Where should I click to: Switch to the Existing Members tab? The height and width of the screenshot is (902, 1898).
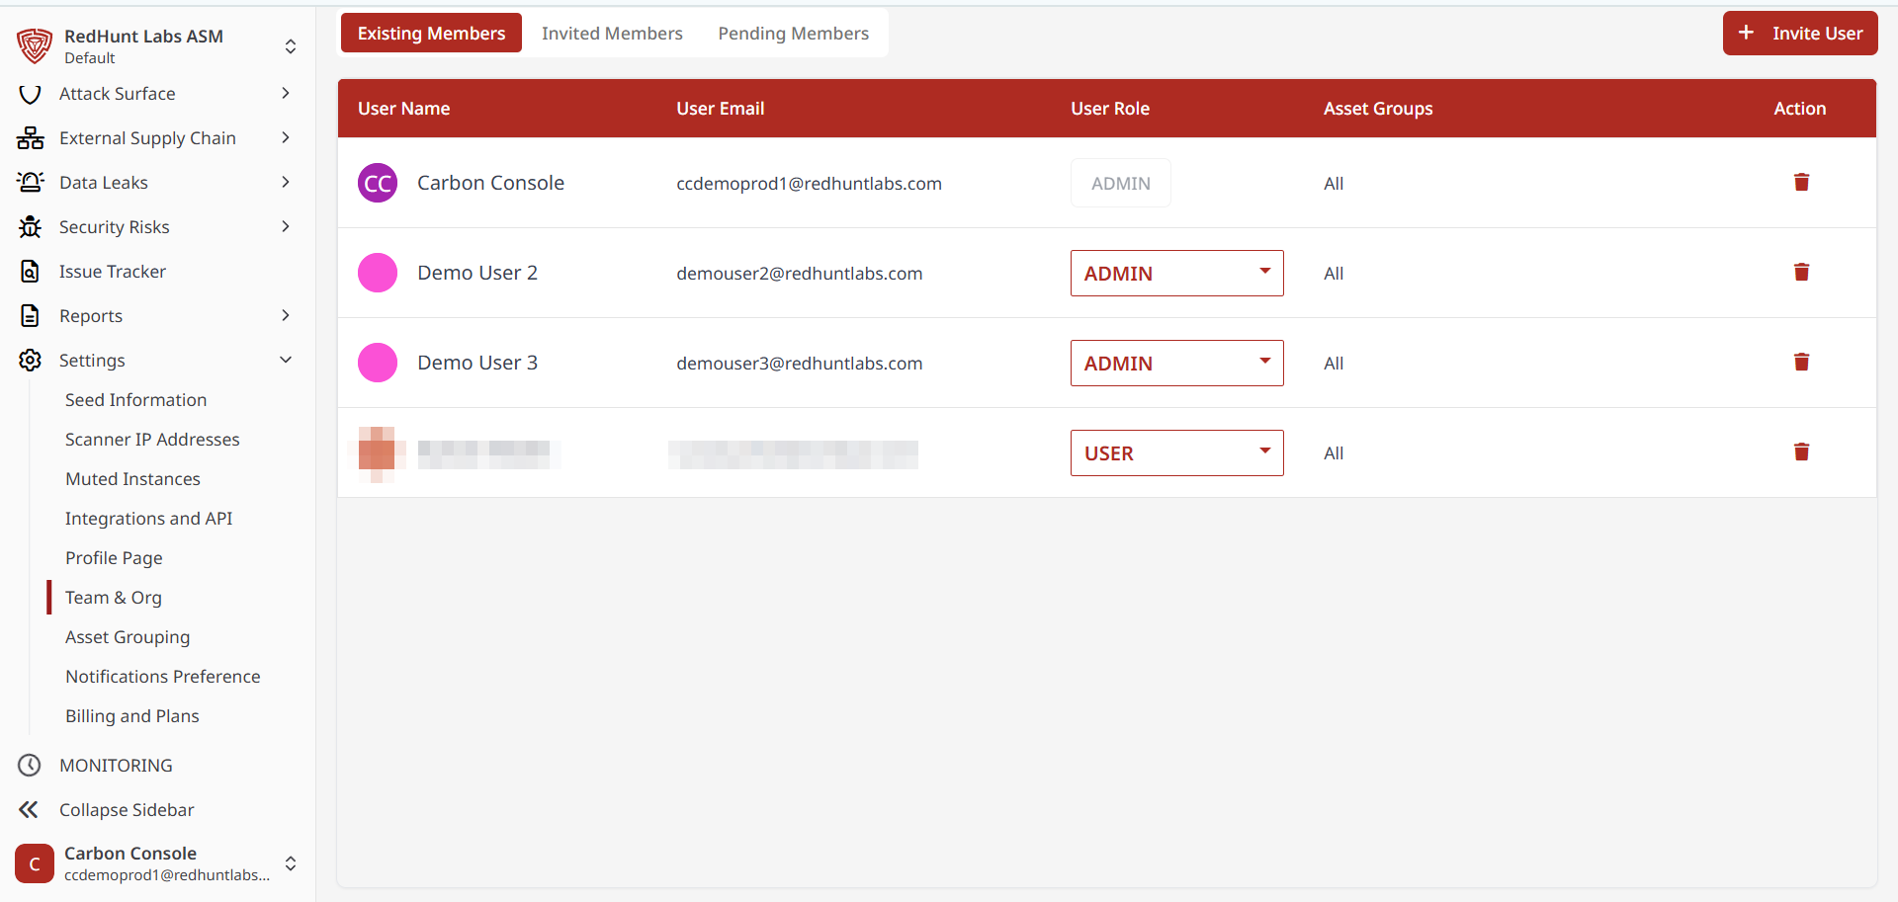click(431, 33)
